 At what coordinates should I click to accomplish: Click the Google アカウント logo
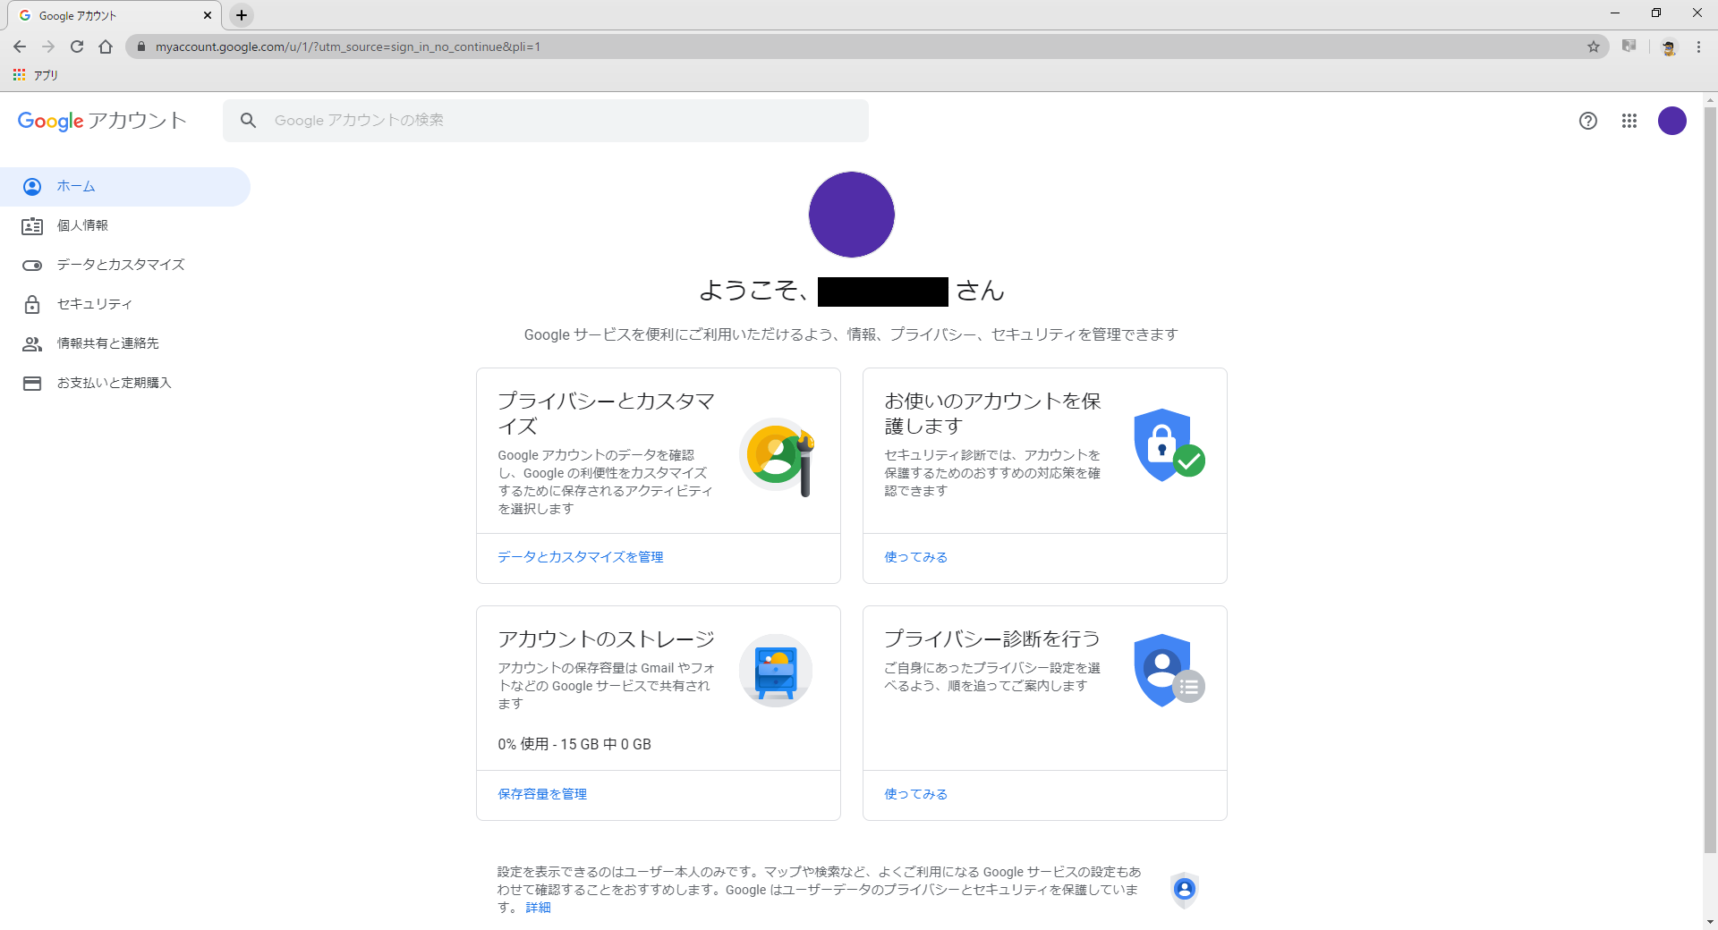102,121
